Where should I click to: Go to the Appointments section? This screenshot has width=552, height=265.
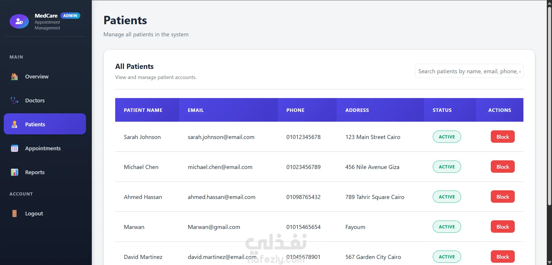click(x=43, y=149)
